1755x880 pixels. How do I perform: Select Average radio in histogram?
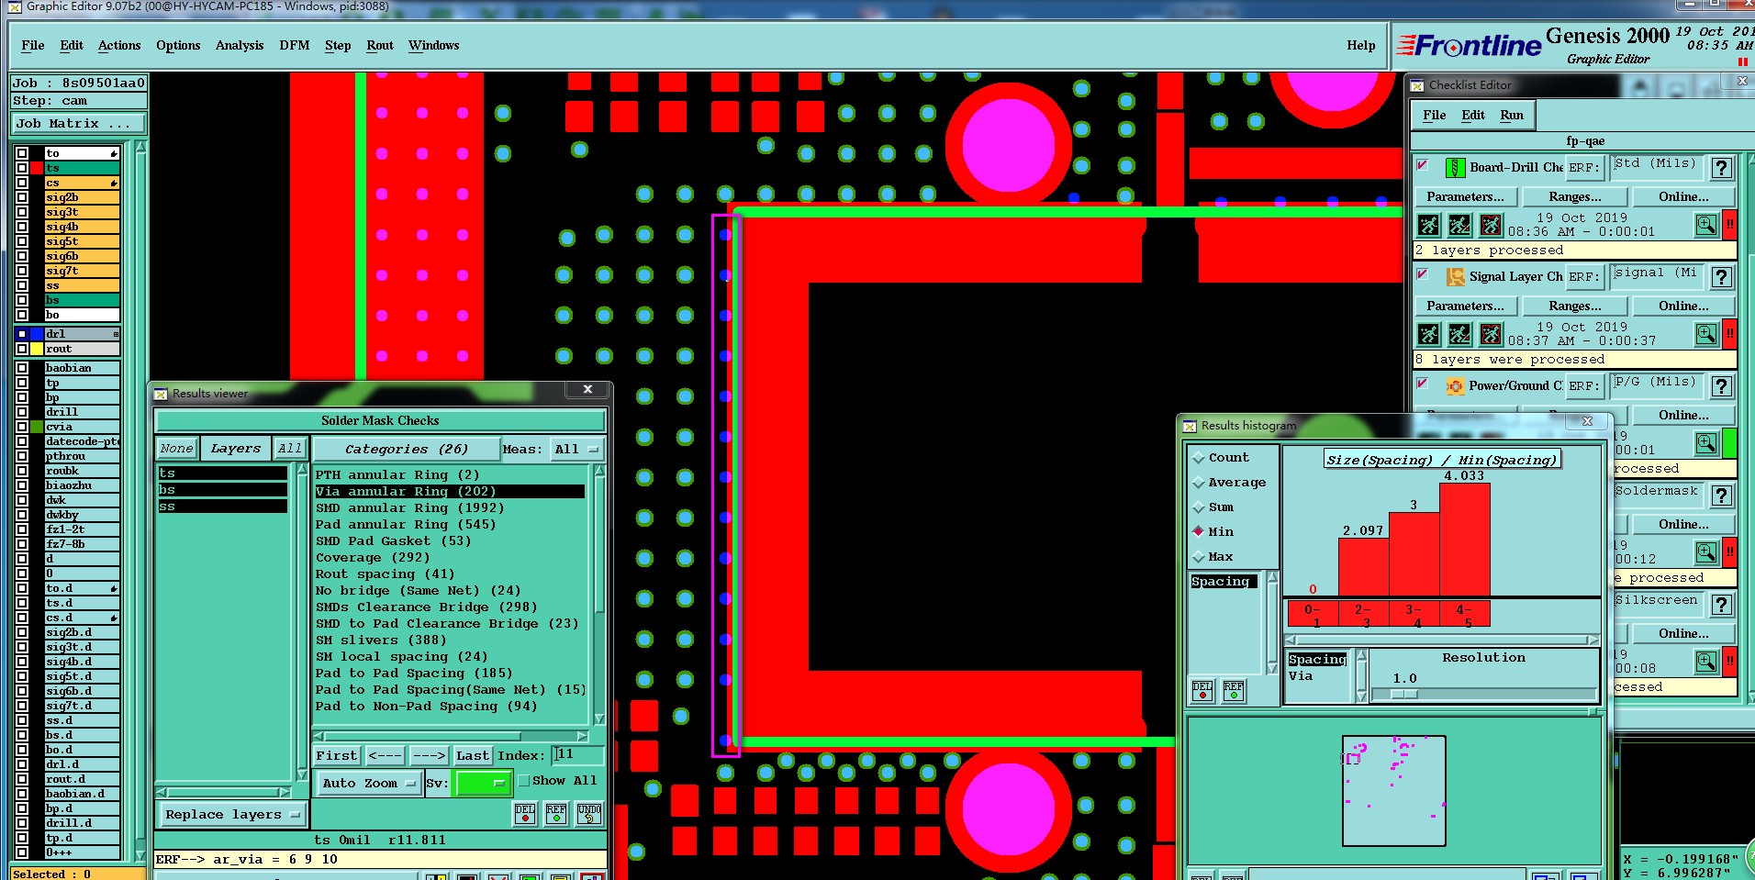1198,482
